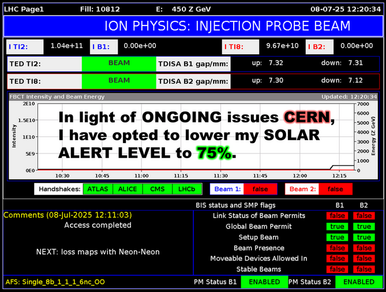Click the BIS status and SMP flags heading

235,205
